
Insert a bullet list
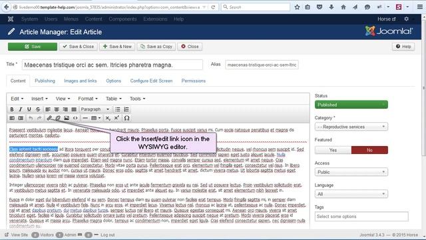pos(118,109)
